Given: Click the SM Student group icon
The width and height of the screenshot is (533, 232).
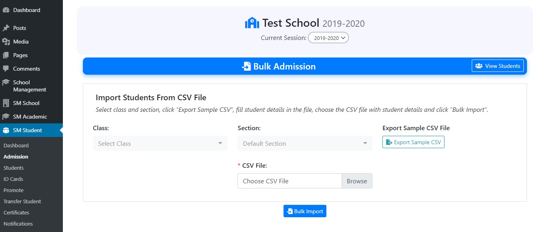Looking at the screenshot, I should [6, 130].
